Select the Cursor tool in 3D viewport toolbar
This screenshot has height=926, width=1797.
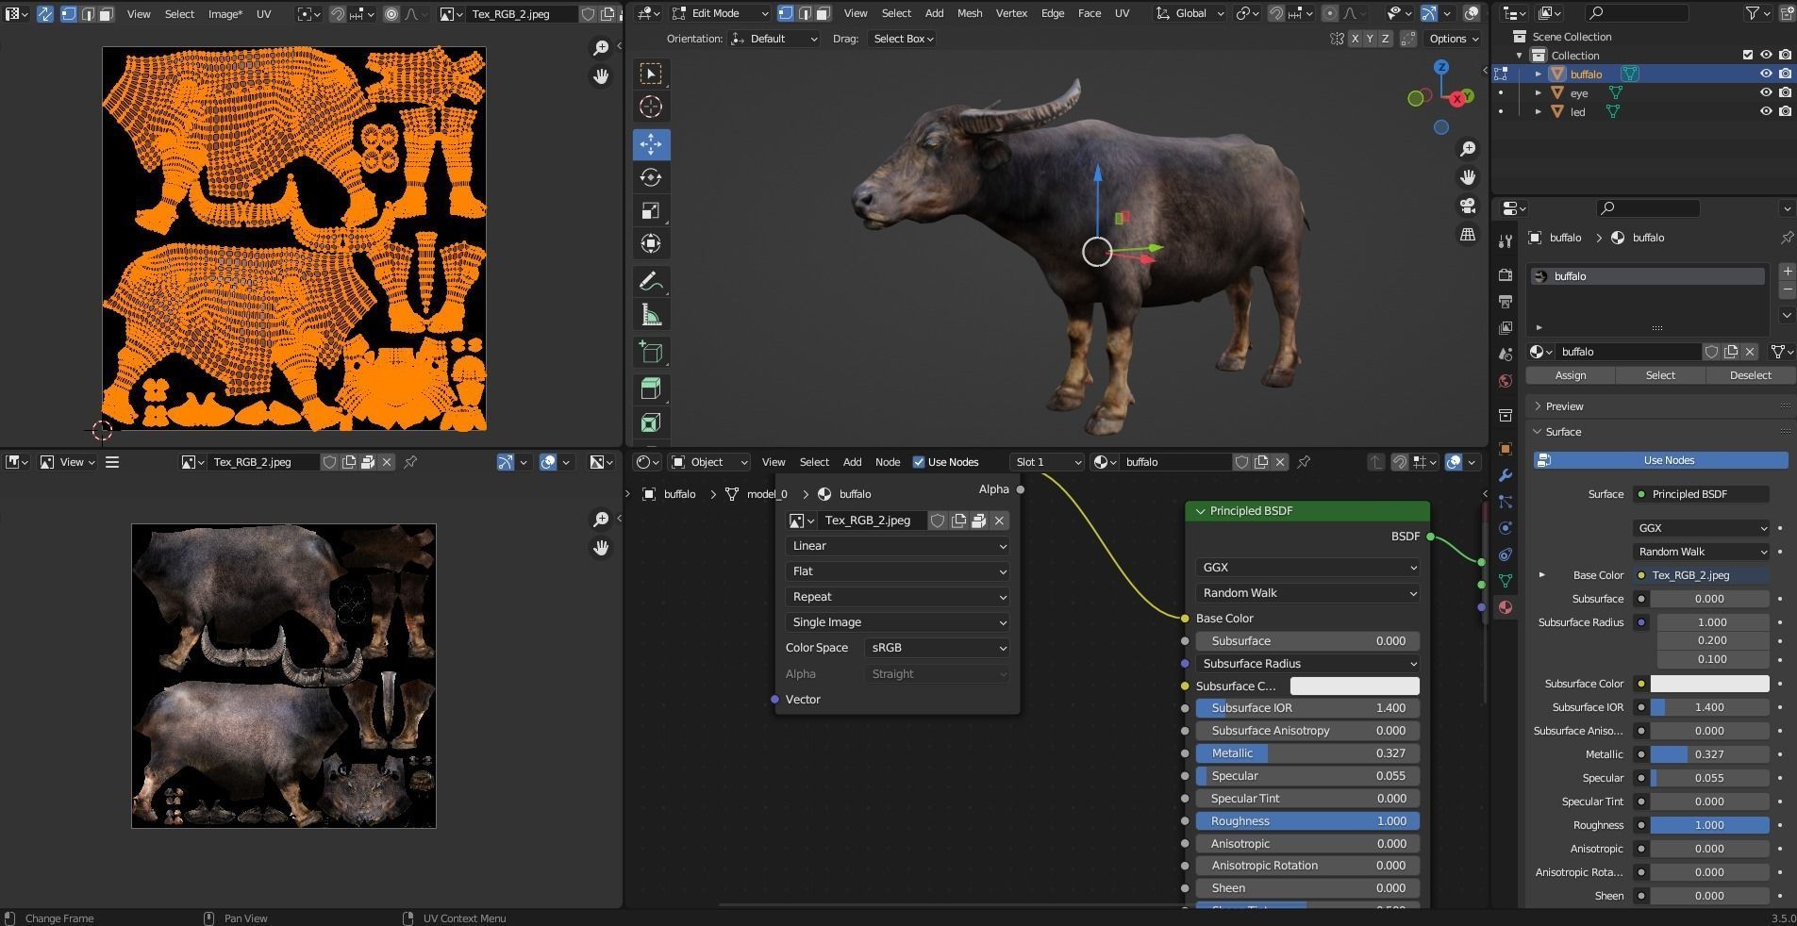(651, 107)
